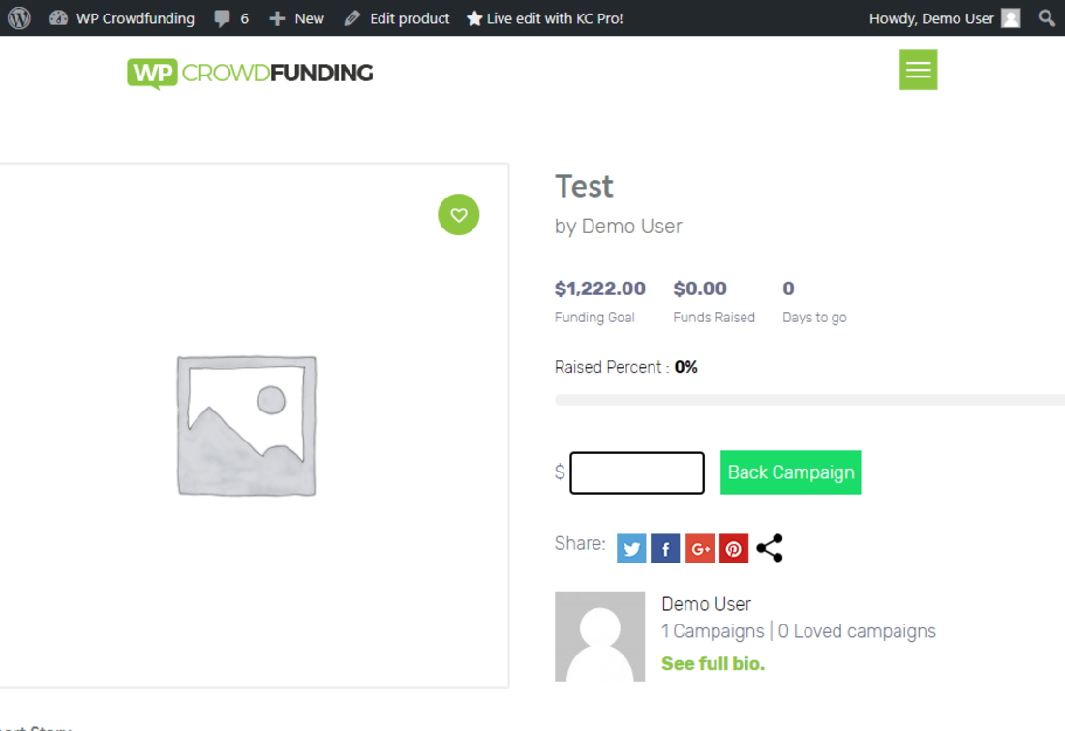1065x731 pixels.
Task: Focus the donation amount input field
Action: [x=637, y=473]
